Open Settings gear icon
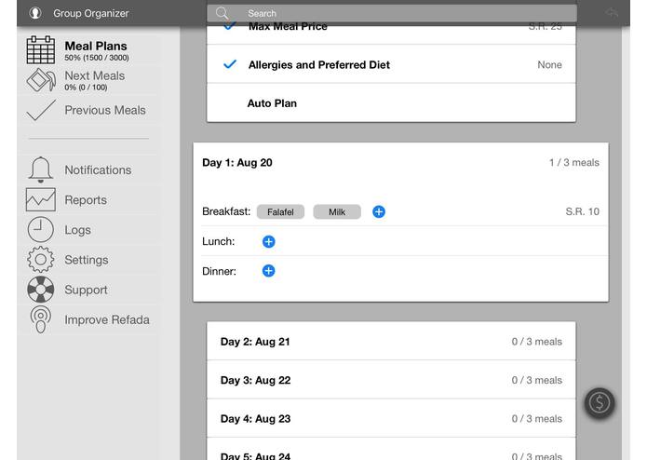The height and width of the screenshot is (460, 647). pos(40,260)
